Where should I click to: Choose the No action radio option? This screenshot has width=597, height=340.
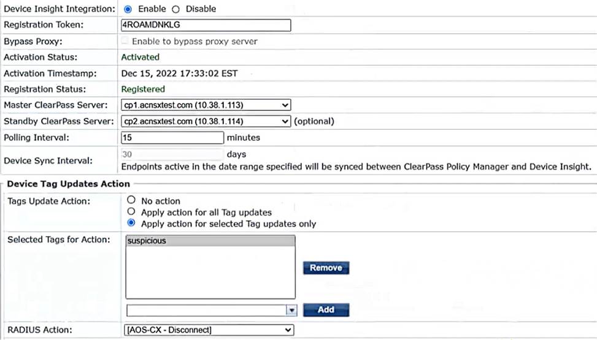pos(131,200)
